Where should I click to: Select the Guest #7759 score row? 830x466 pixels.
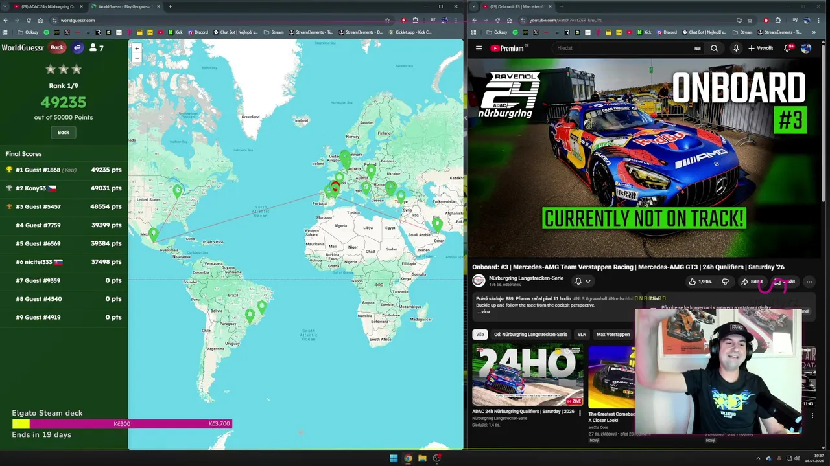64,225
